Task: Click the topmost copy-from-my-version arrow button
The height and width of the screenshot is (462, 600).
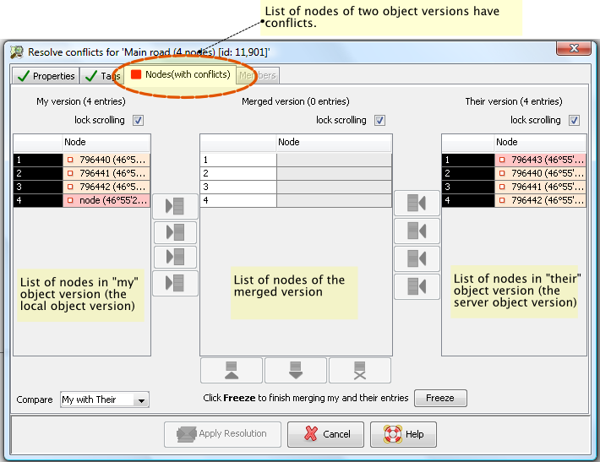Action: click(x=175, y=207)
